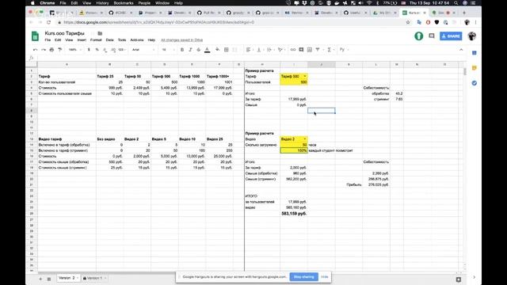Open the Insert menu in Sheets
The width and height of the screenshot is (507, 285).
pyautogui.click(x=82, y=40)
